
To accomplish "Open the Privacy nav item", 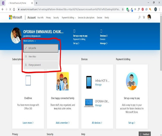I will pos(48,18).
